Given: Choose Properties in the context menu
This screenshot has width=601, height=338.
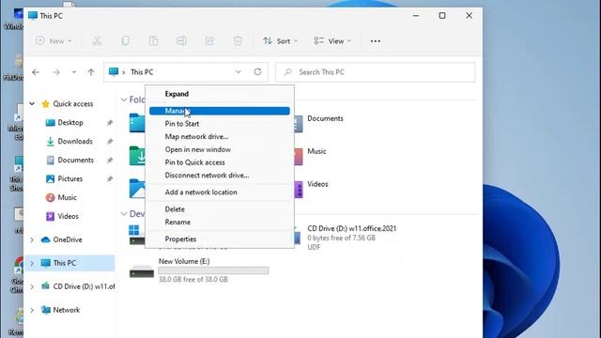Looking at the screenshot, I should click(x=219, y=239).
